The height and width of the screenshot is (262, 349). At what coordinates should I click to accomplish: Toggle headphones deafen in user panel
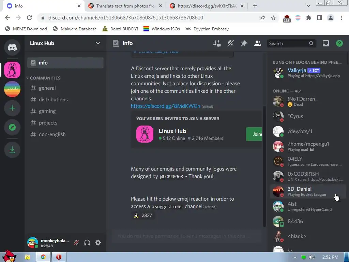pyautogui.click(x=87, y=243)
